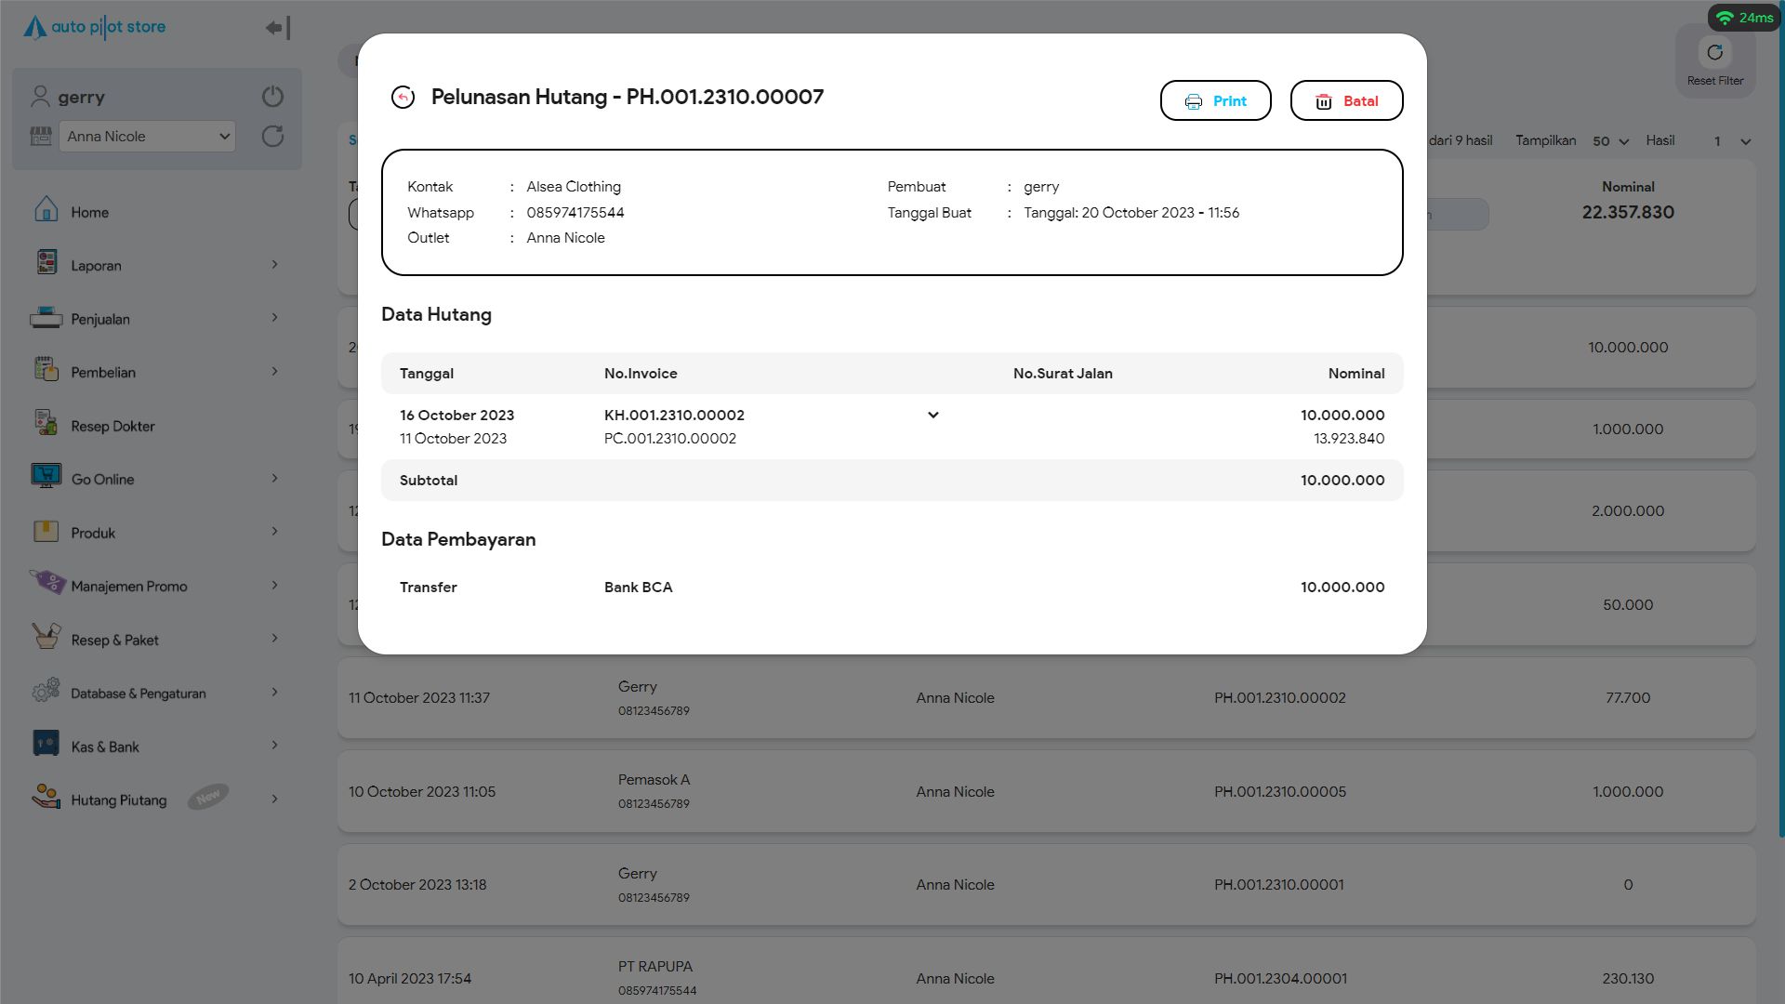Click the back arrow icon beside Pelunasan Hutang
The height and width of the screenshot is (1004, 1785).
[403, 98]
